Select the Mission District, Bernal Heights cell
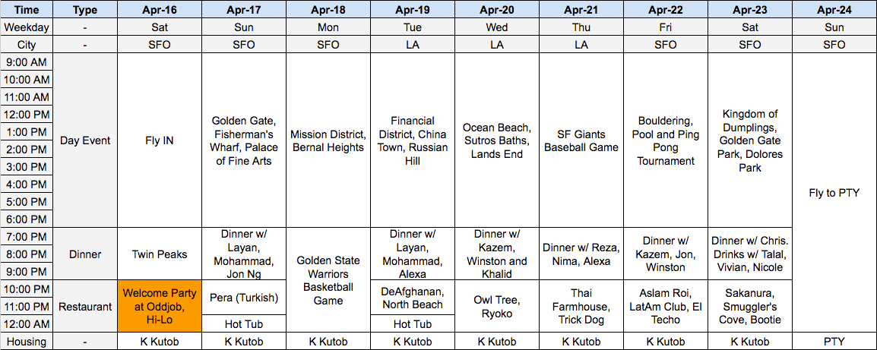 click(328, 140)
